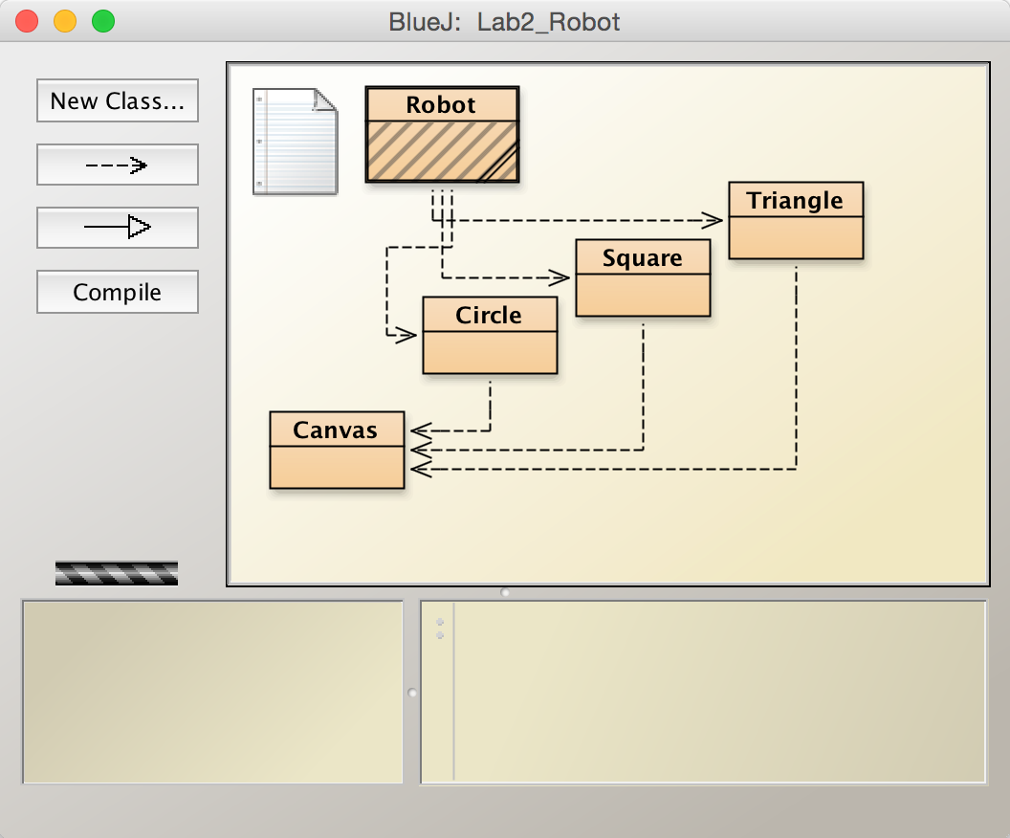Viewport: 1010px width, 838px height.
Task: Click the Robot class hatched uncompiled area
Action: 441,151
